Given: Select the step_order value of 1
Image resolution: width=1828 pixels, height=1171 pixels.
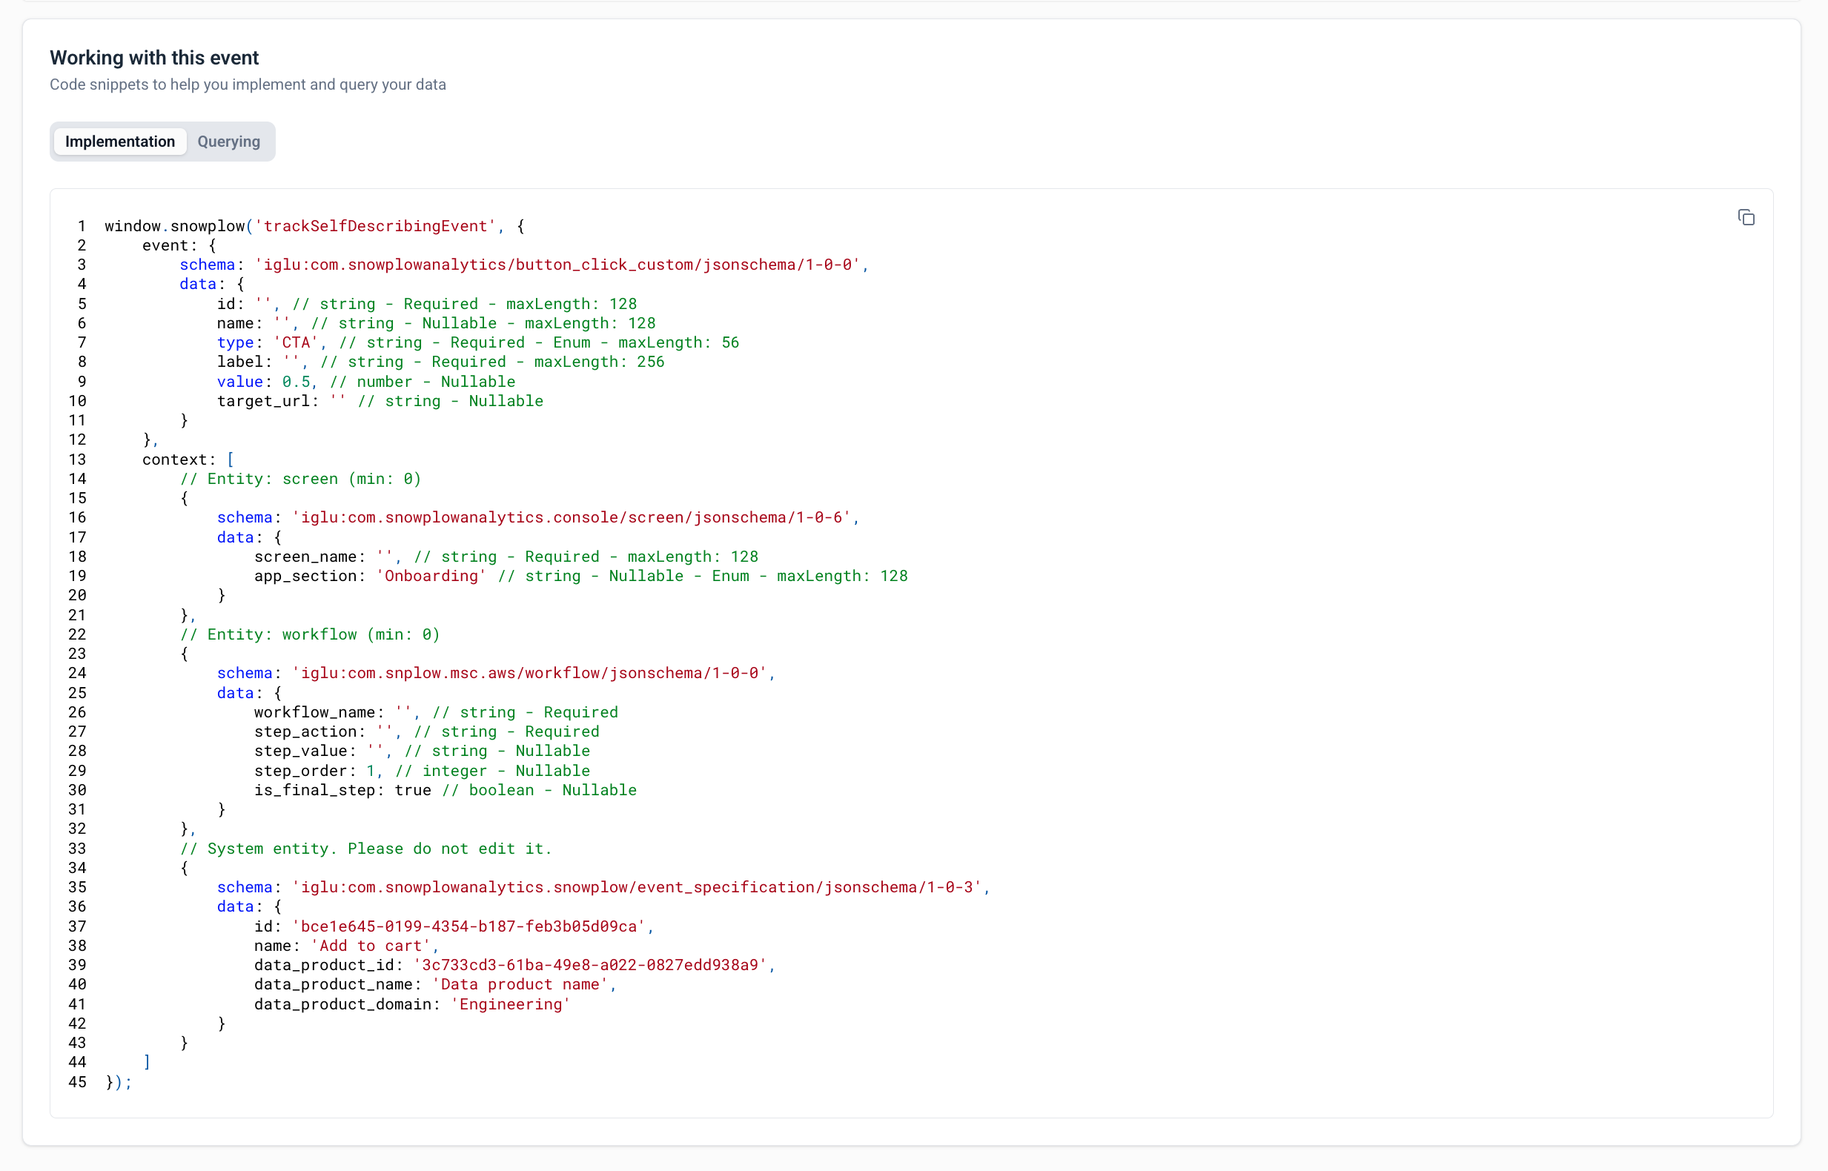Looking at the screenshot, I should click(x=372, y=770).
